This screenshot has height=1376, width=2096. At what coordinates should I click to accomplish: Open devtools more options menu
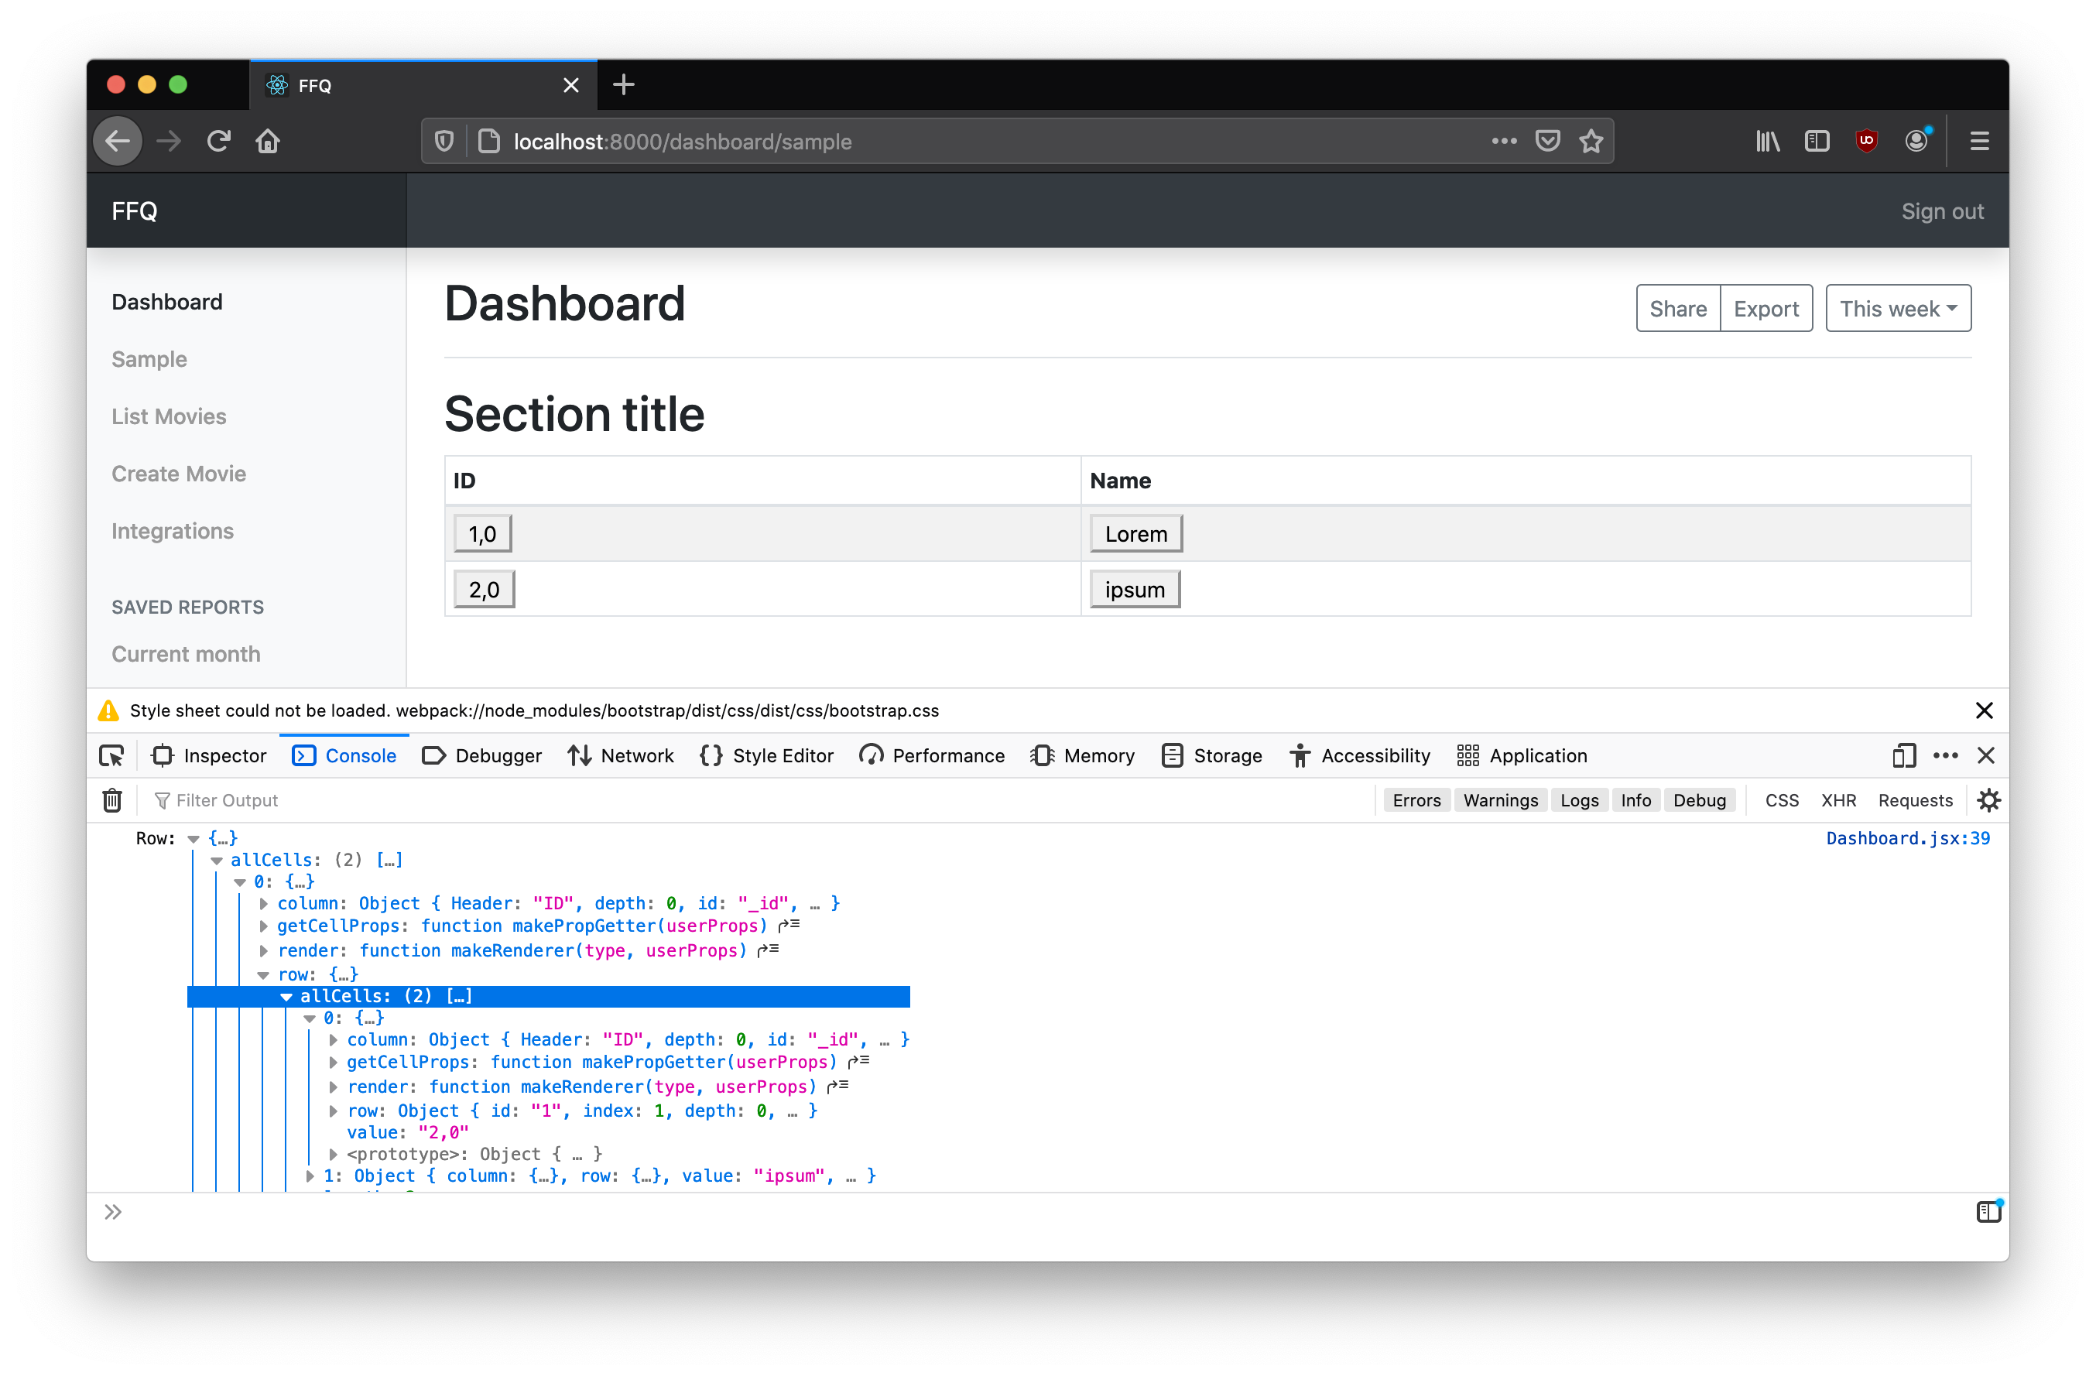(1944, 755)
